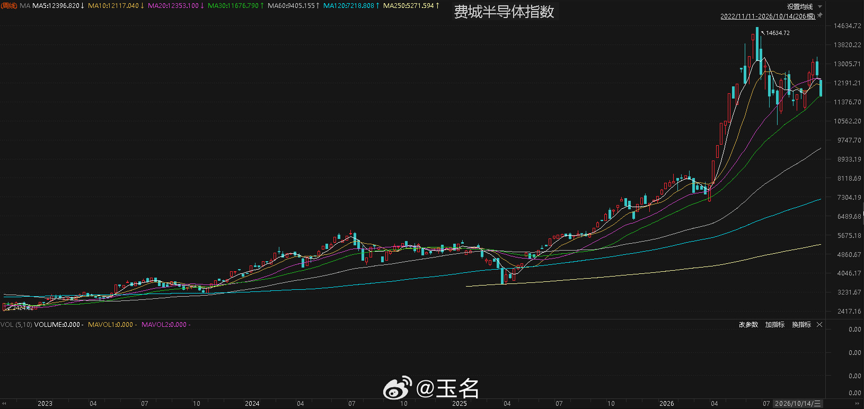Viewport: 864px width, 409px height.
Task: Click the 改参数 button
Action: coord(748,324)
